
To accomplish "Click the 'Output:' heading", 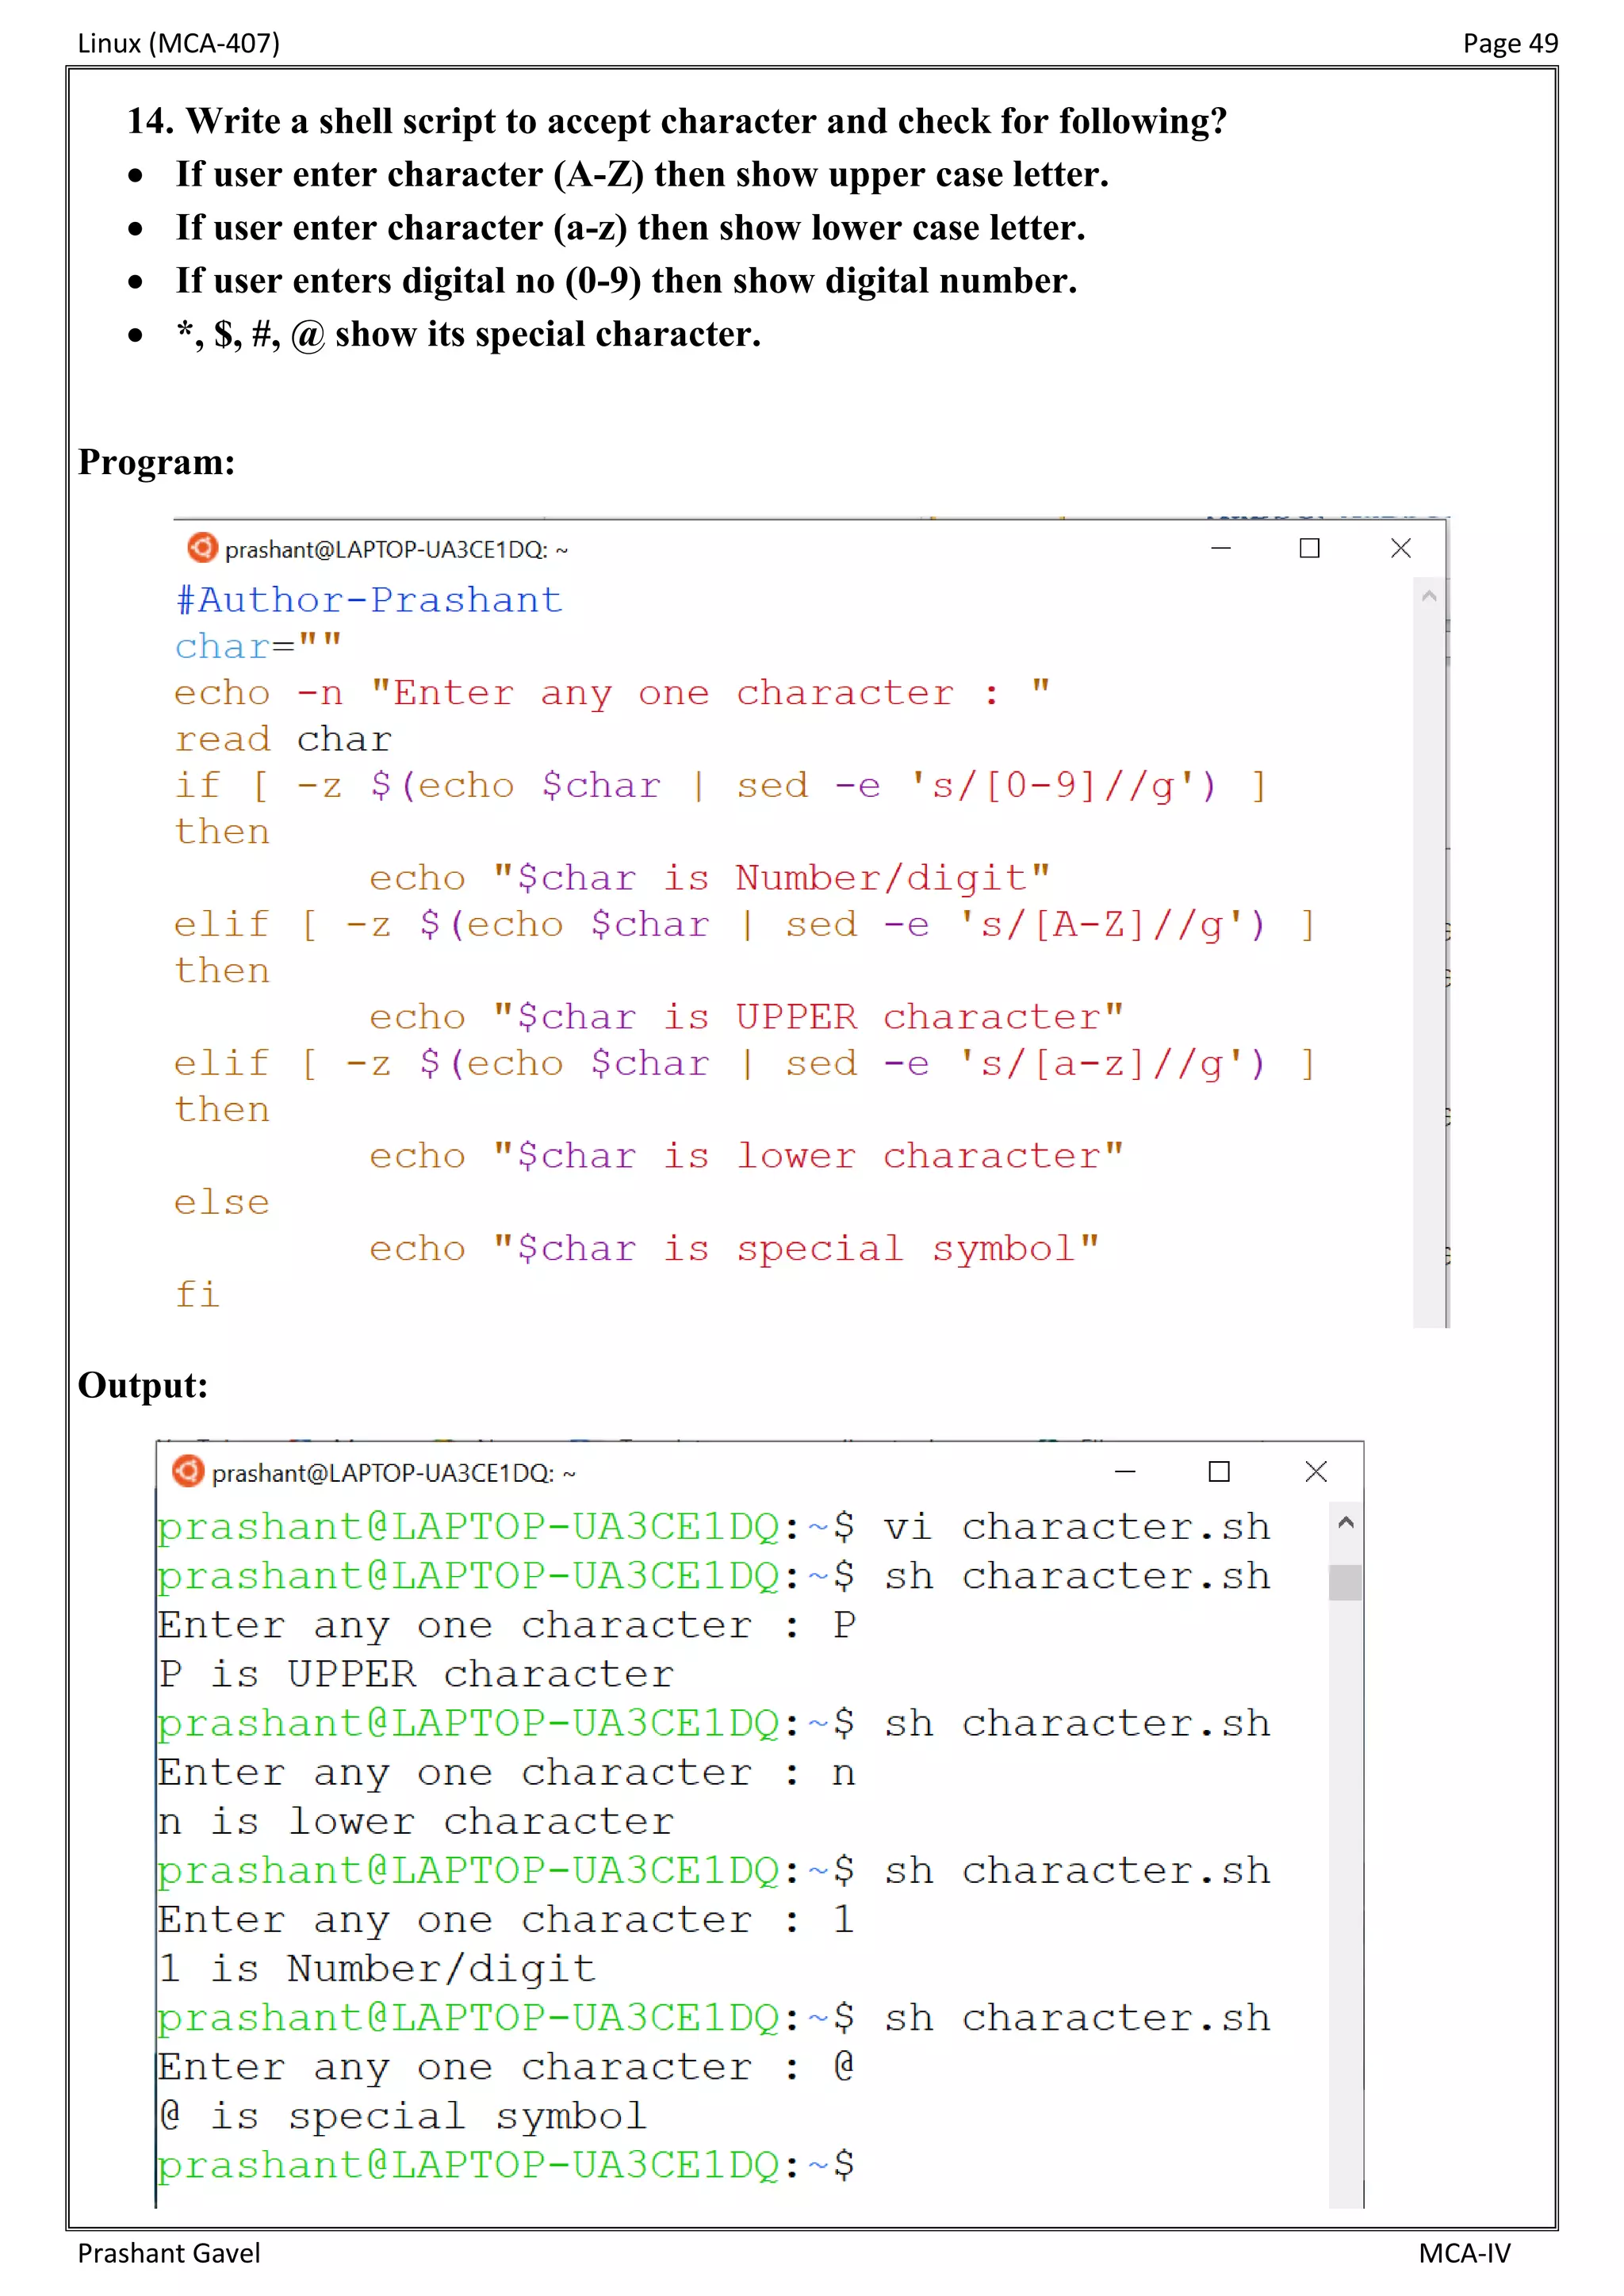I will click(143, 1386).
